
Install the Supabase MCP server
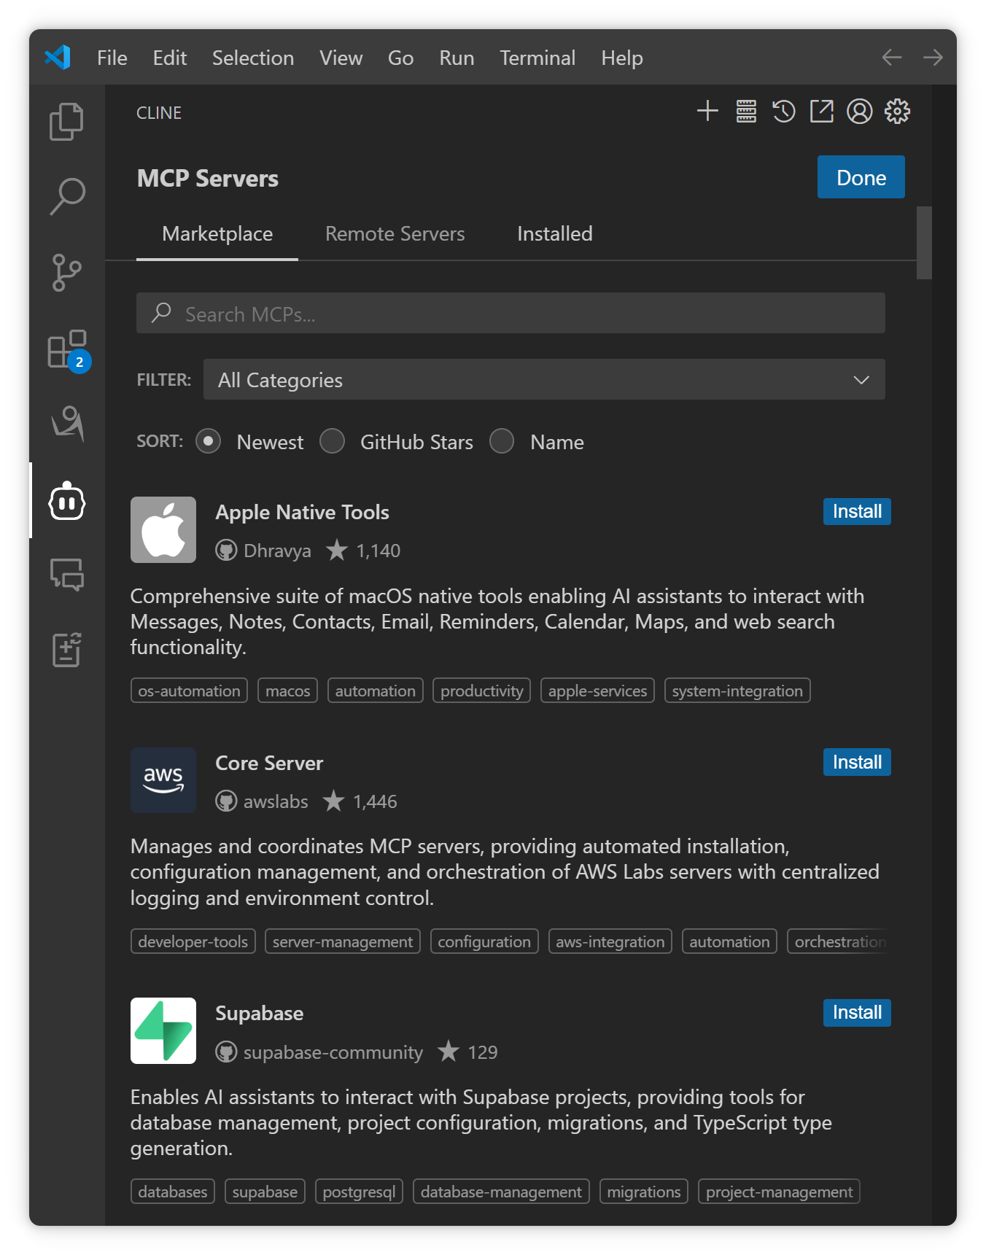click(857, 1013)
